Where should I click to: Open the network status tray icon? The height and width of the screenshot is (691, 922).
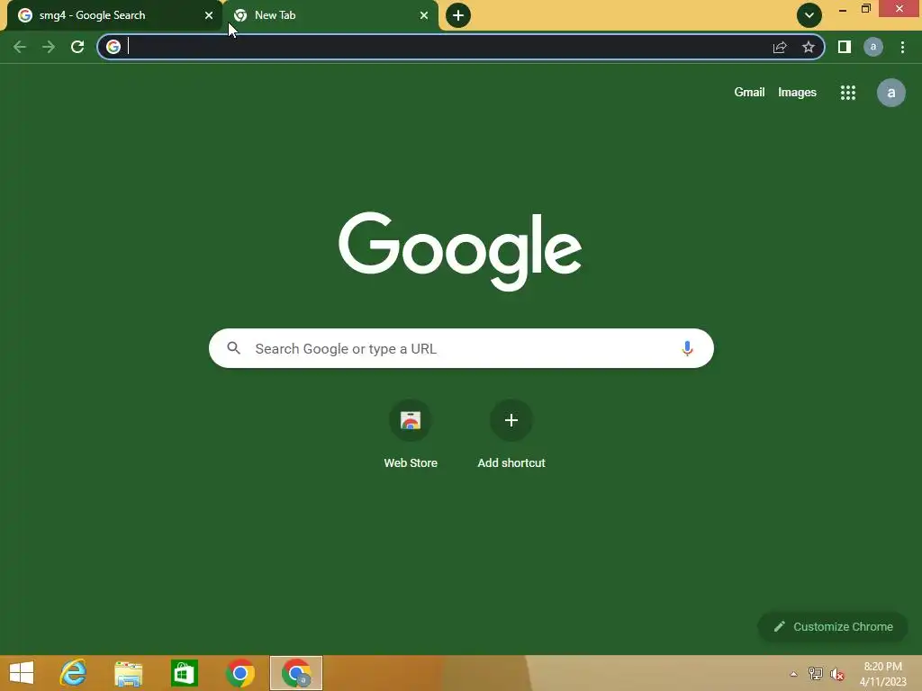[816, 673]
